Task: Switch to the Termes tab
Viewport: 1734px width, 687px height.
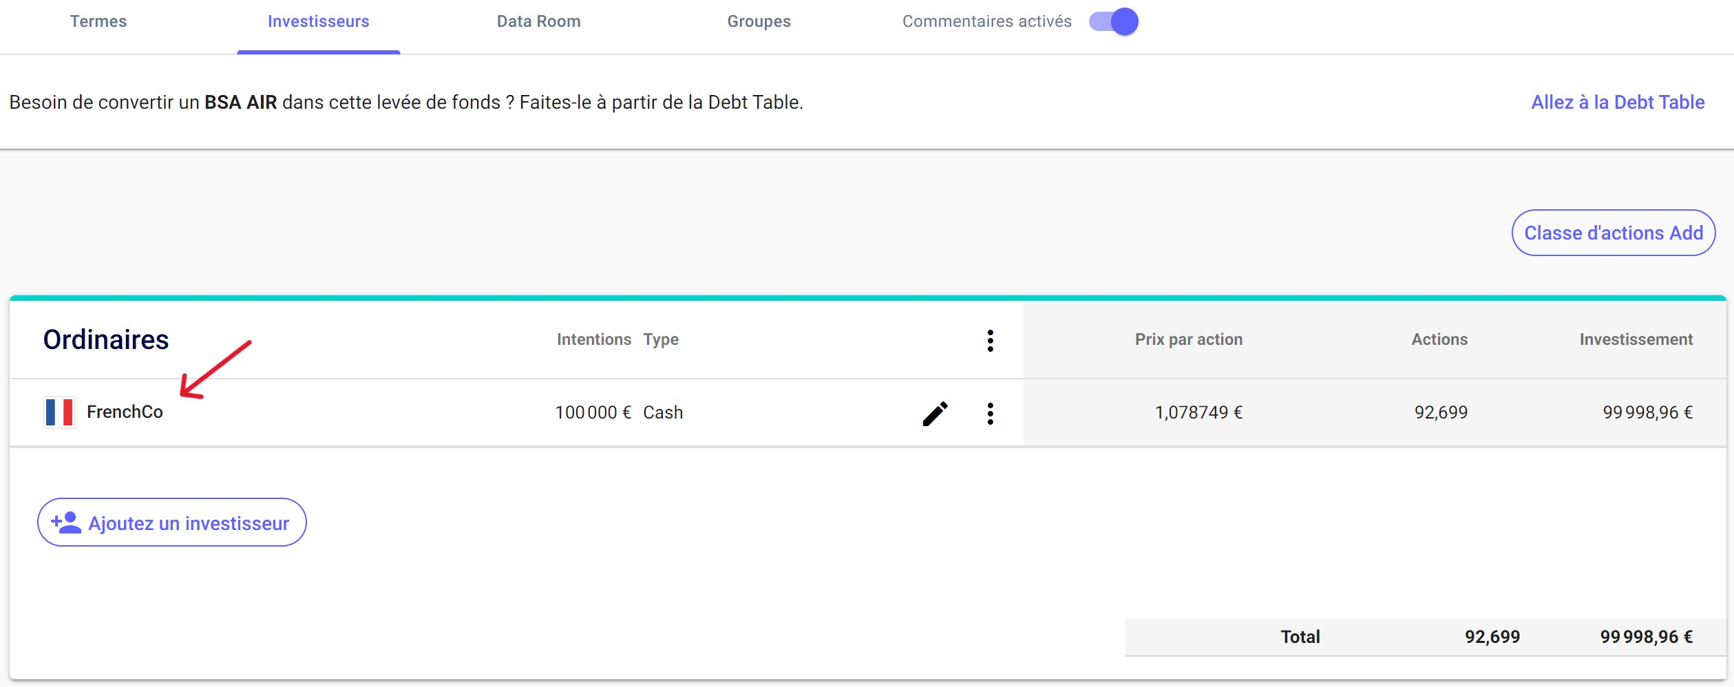Action: pyautogui.click(x=98, y=21)
